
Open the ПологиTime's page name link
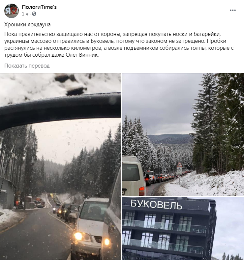pos(39,7)
